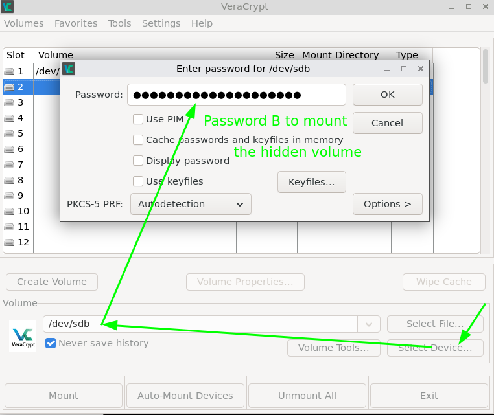This screenshot has height=415, width=494.
Task: Open the Volumes menu
Action: coord(24,23)
